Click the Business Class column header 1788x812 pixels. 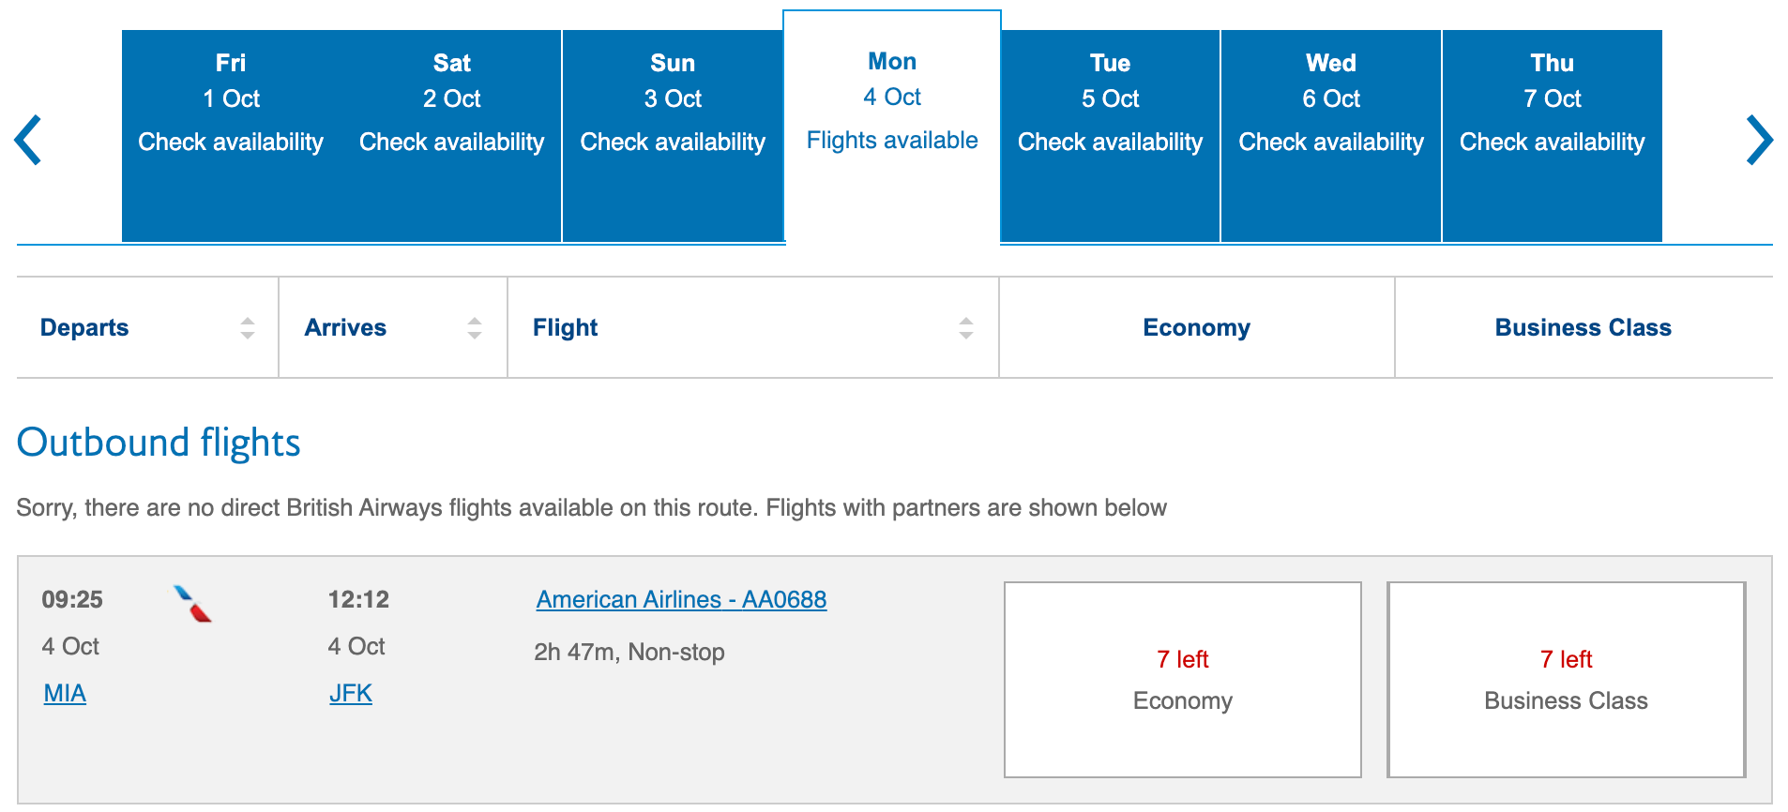coord(1582,327)
